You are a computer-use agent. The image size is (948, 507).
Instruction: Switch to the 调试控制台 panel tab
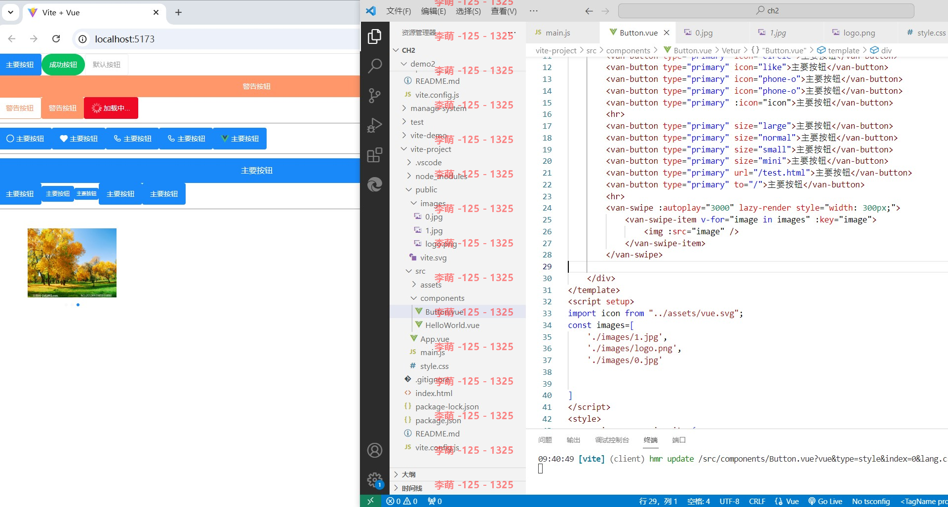point(612,440)
